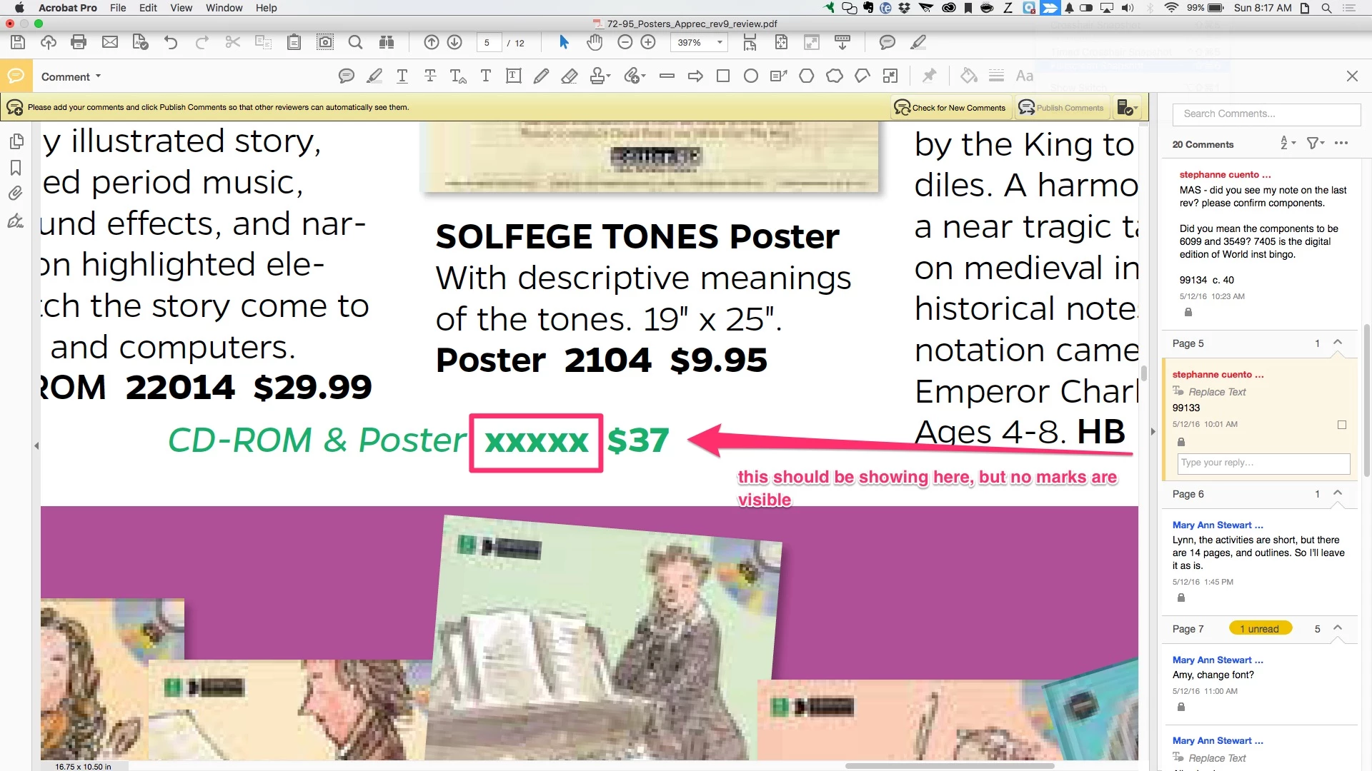The image size is (1372, 771).
Task: Open the Window menu
Action: (224, 8)
